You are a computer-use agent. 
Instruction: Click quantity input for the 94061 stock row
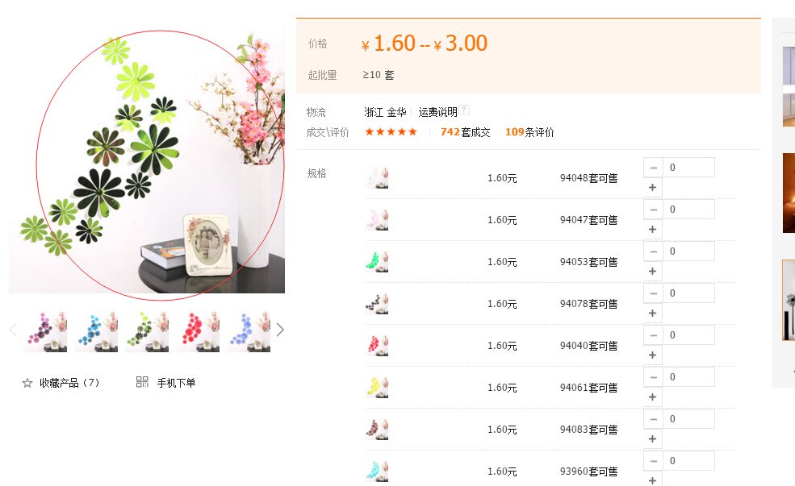tap(688, 377)
